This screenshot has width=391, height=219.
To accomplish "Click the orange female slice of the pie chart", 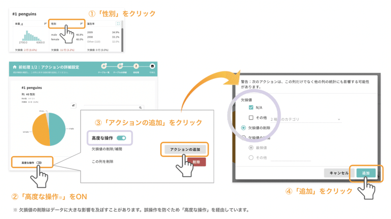I will pyautogui.click(x=41, y=130).
